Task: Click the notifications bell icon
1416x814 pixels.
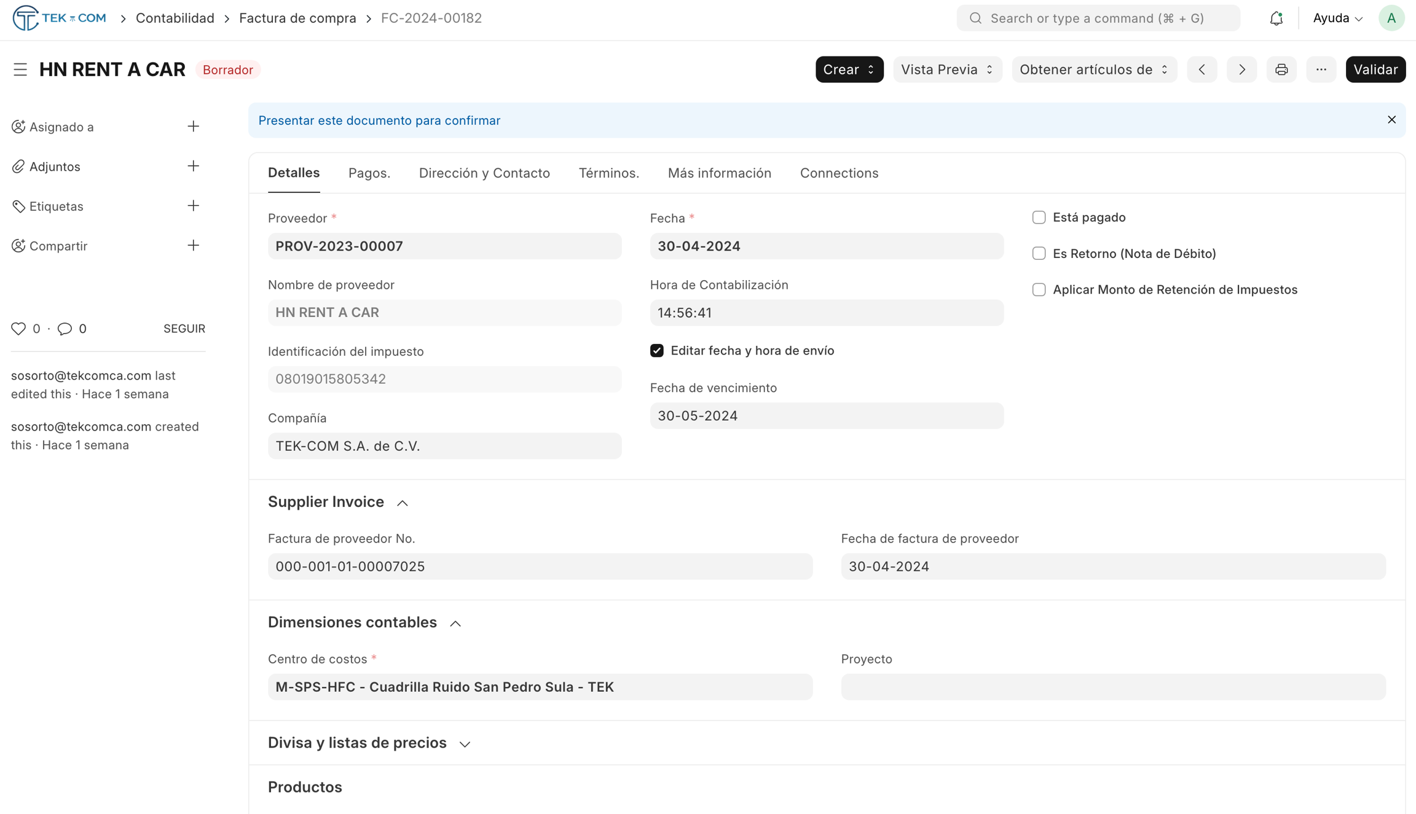Action: click(x=1276, y=18)
